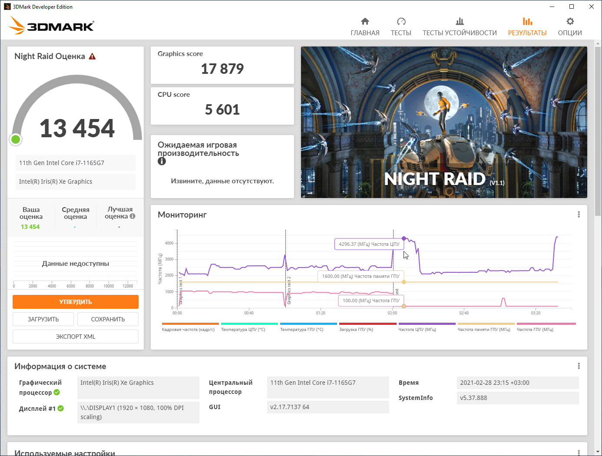Click Извините, данные отсутствуют message
The width and height of the screenshot is (602, 456).
222,181
